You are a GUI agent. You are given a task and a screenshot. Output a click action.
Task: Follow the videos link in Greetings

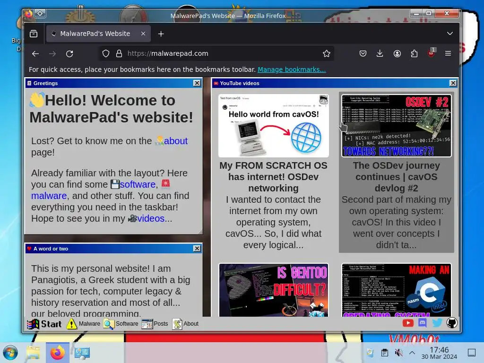click(x=151, y=218)
